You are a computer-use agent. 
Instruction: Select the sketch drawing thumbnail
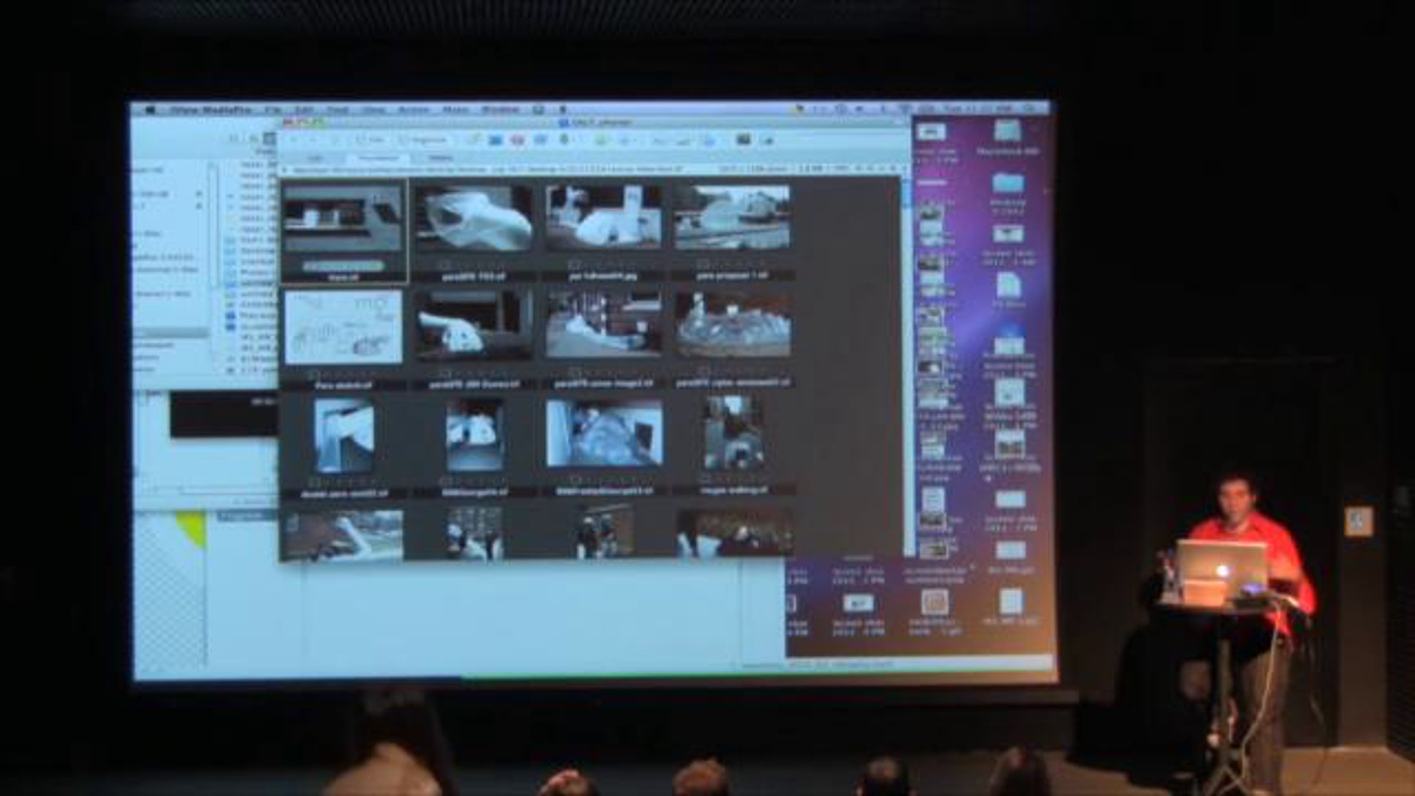pos(343,328)
